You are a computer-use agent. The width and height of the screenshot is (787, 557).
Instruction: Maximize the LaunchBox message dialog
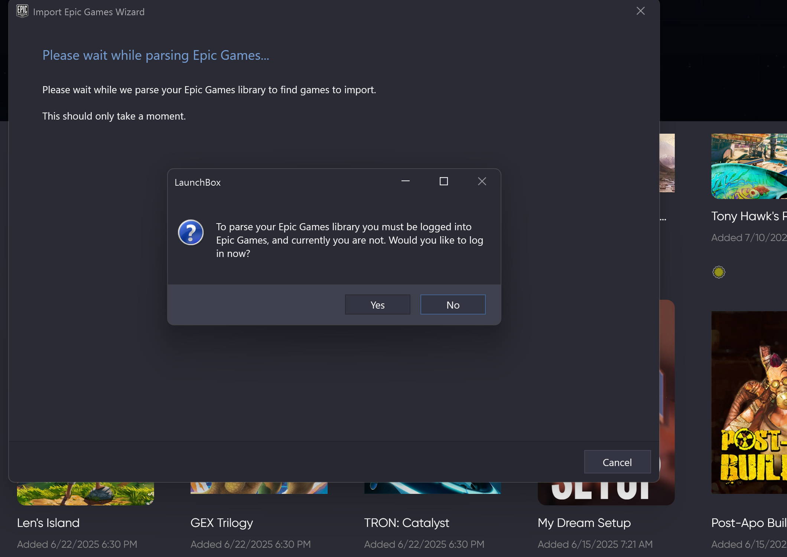point(444,181)
